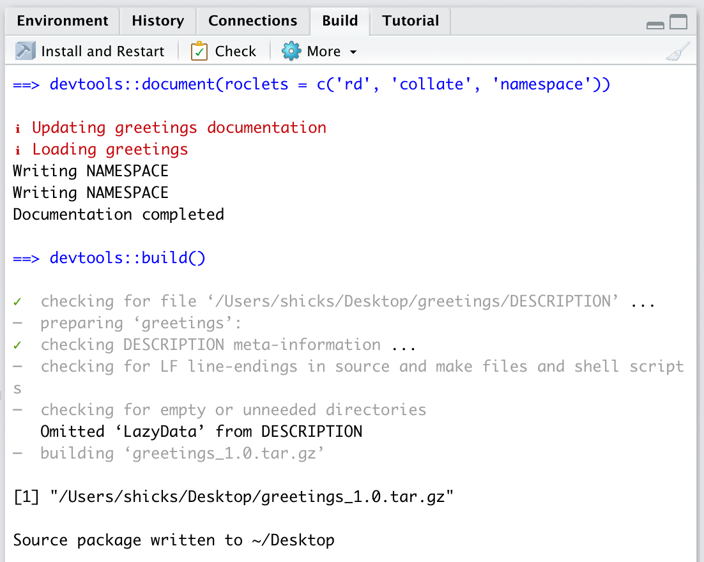Click the red info icon beside Updating greetings documentation
This screenshot has width=704, height=562.
coord(17,128)
